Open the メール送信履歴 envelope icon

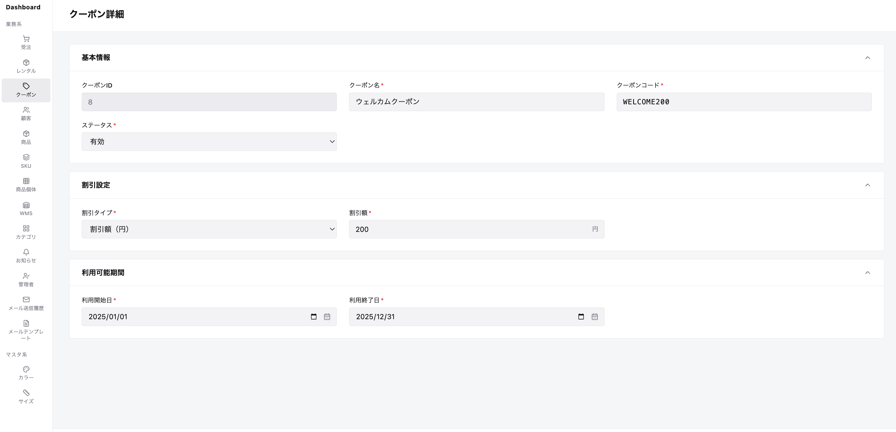point(26,299)
